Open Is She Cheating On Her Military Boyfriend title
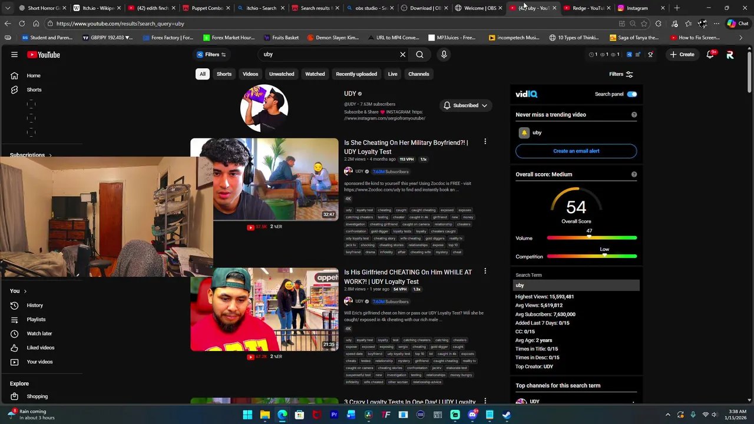 [x=406, y=147]
